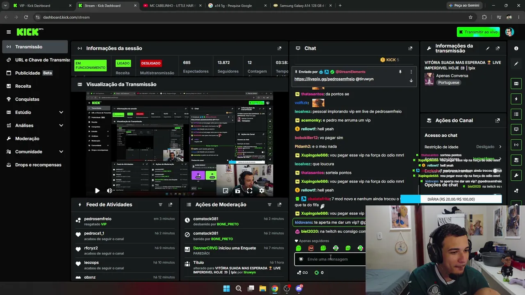Bookmark this page with the star icon
This screenshot has height=295, width=525.
[470, 17]
